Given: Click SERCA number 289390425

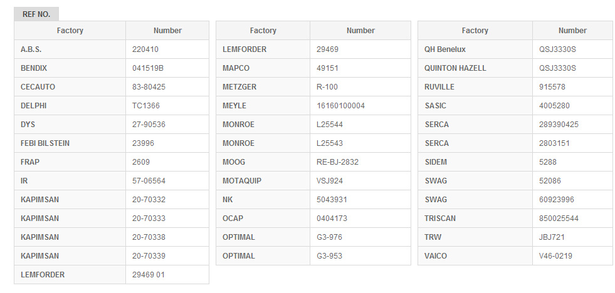Looking at the screenshot, I should click(572, 125).
